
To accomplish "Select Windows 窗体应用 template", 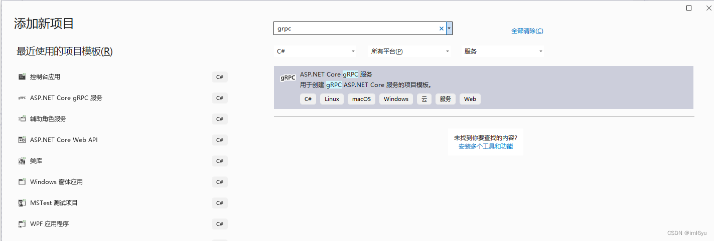I will tap(122, 182).
